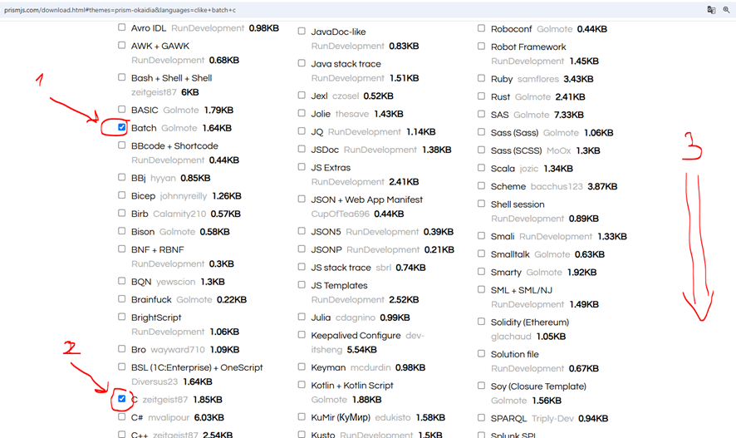Select the Scala language checkbox
The image size is (736, 438).
[x=481, y=168]
